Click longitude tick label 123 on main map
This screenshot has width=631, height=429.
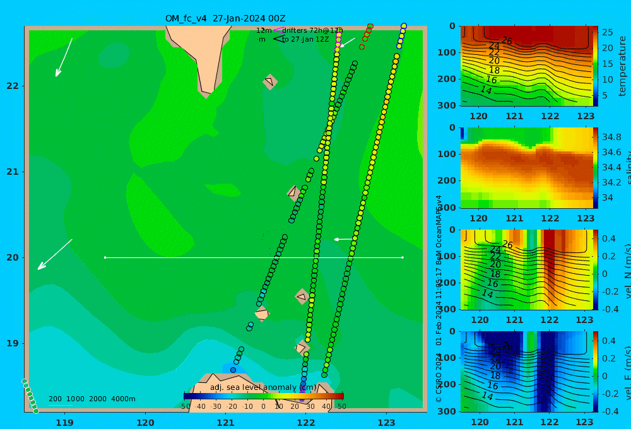point(387,423)
